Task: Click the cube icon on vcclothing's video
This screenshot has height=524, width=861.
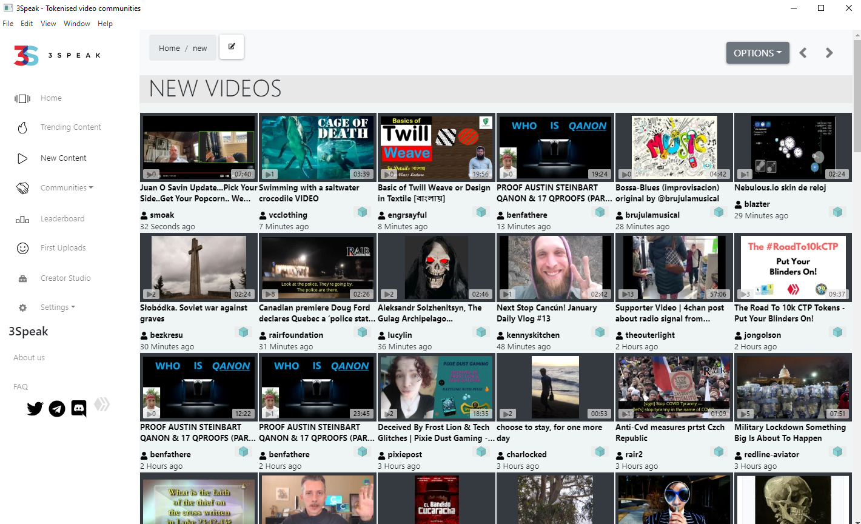Action: [362, 212]
